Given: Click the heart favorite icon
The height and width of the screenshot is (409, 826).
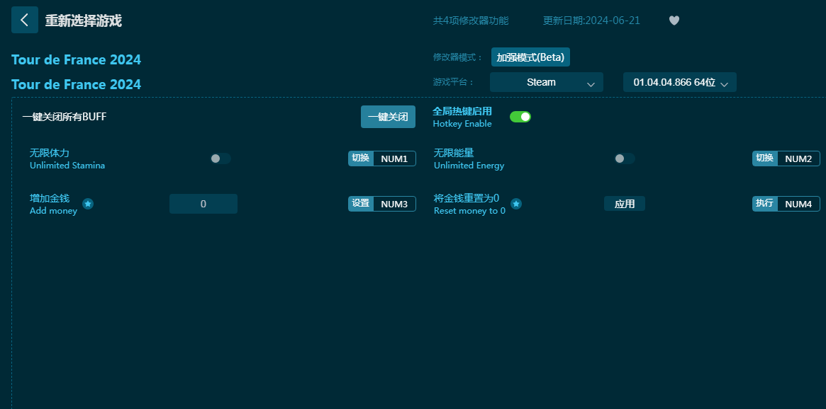Looking at the screenshot, I should coord(674,21).
